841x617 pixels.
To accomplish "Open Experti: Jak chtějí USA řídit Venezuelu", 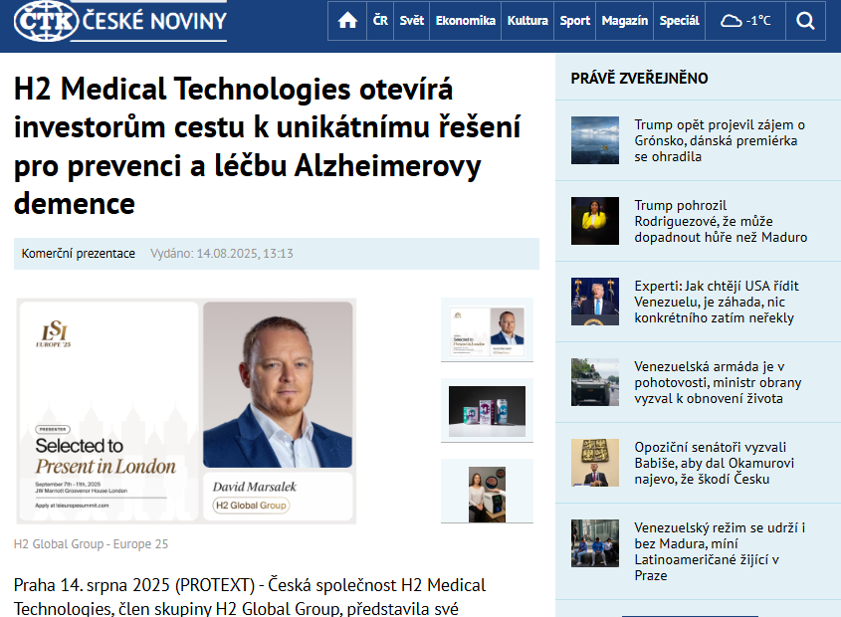I will tap(716, 302).
